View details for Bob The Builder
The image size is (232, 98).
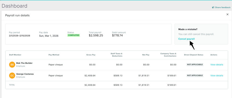217,65
